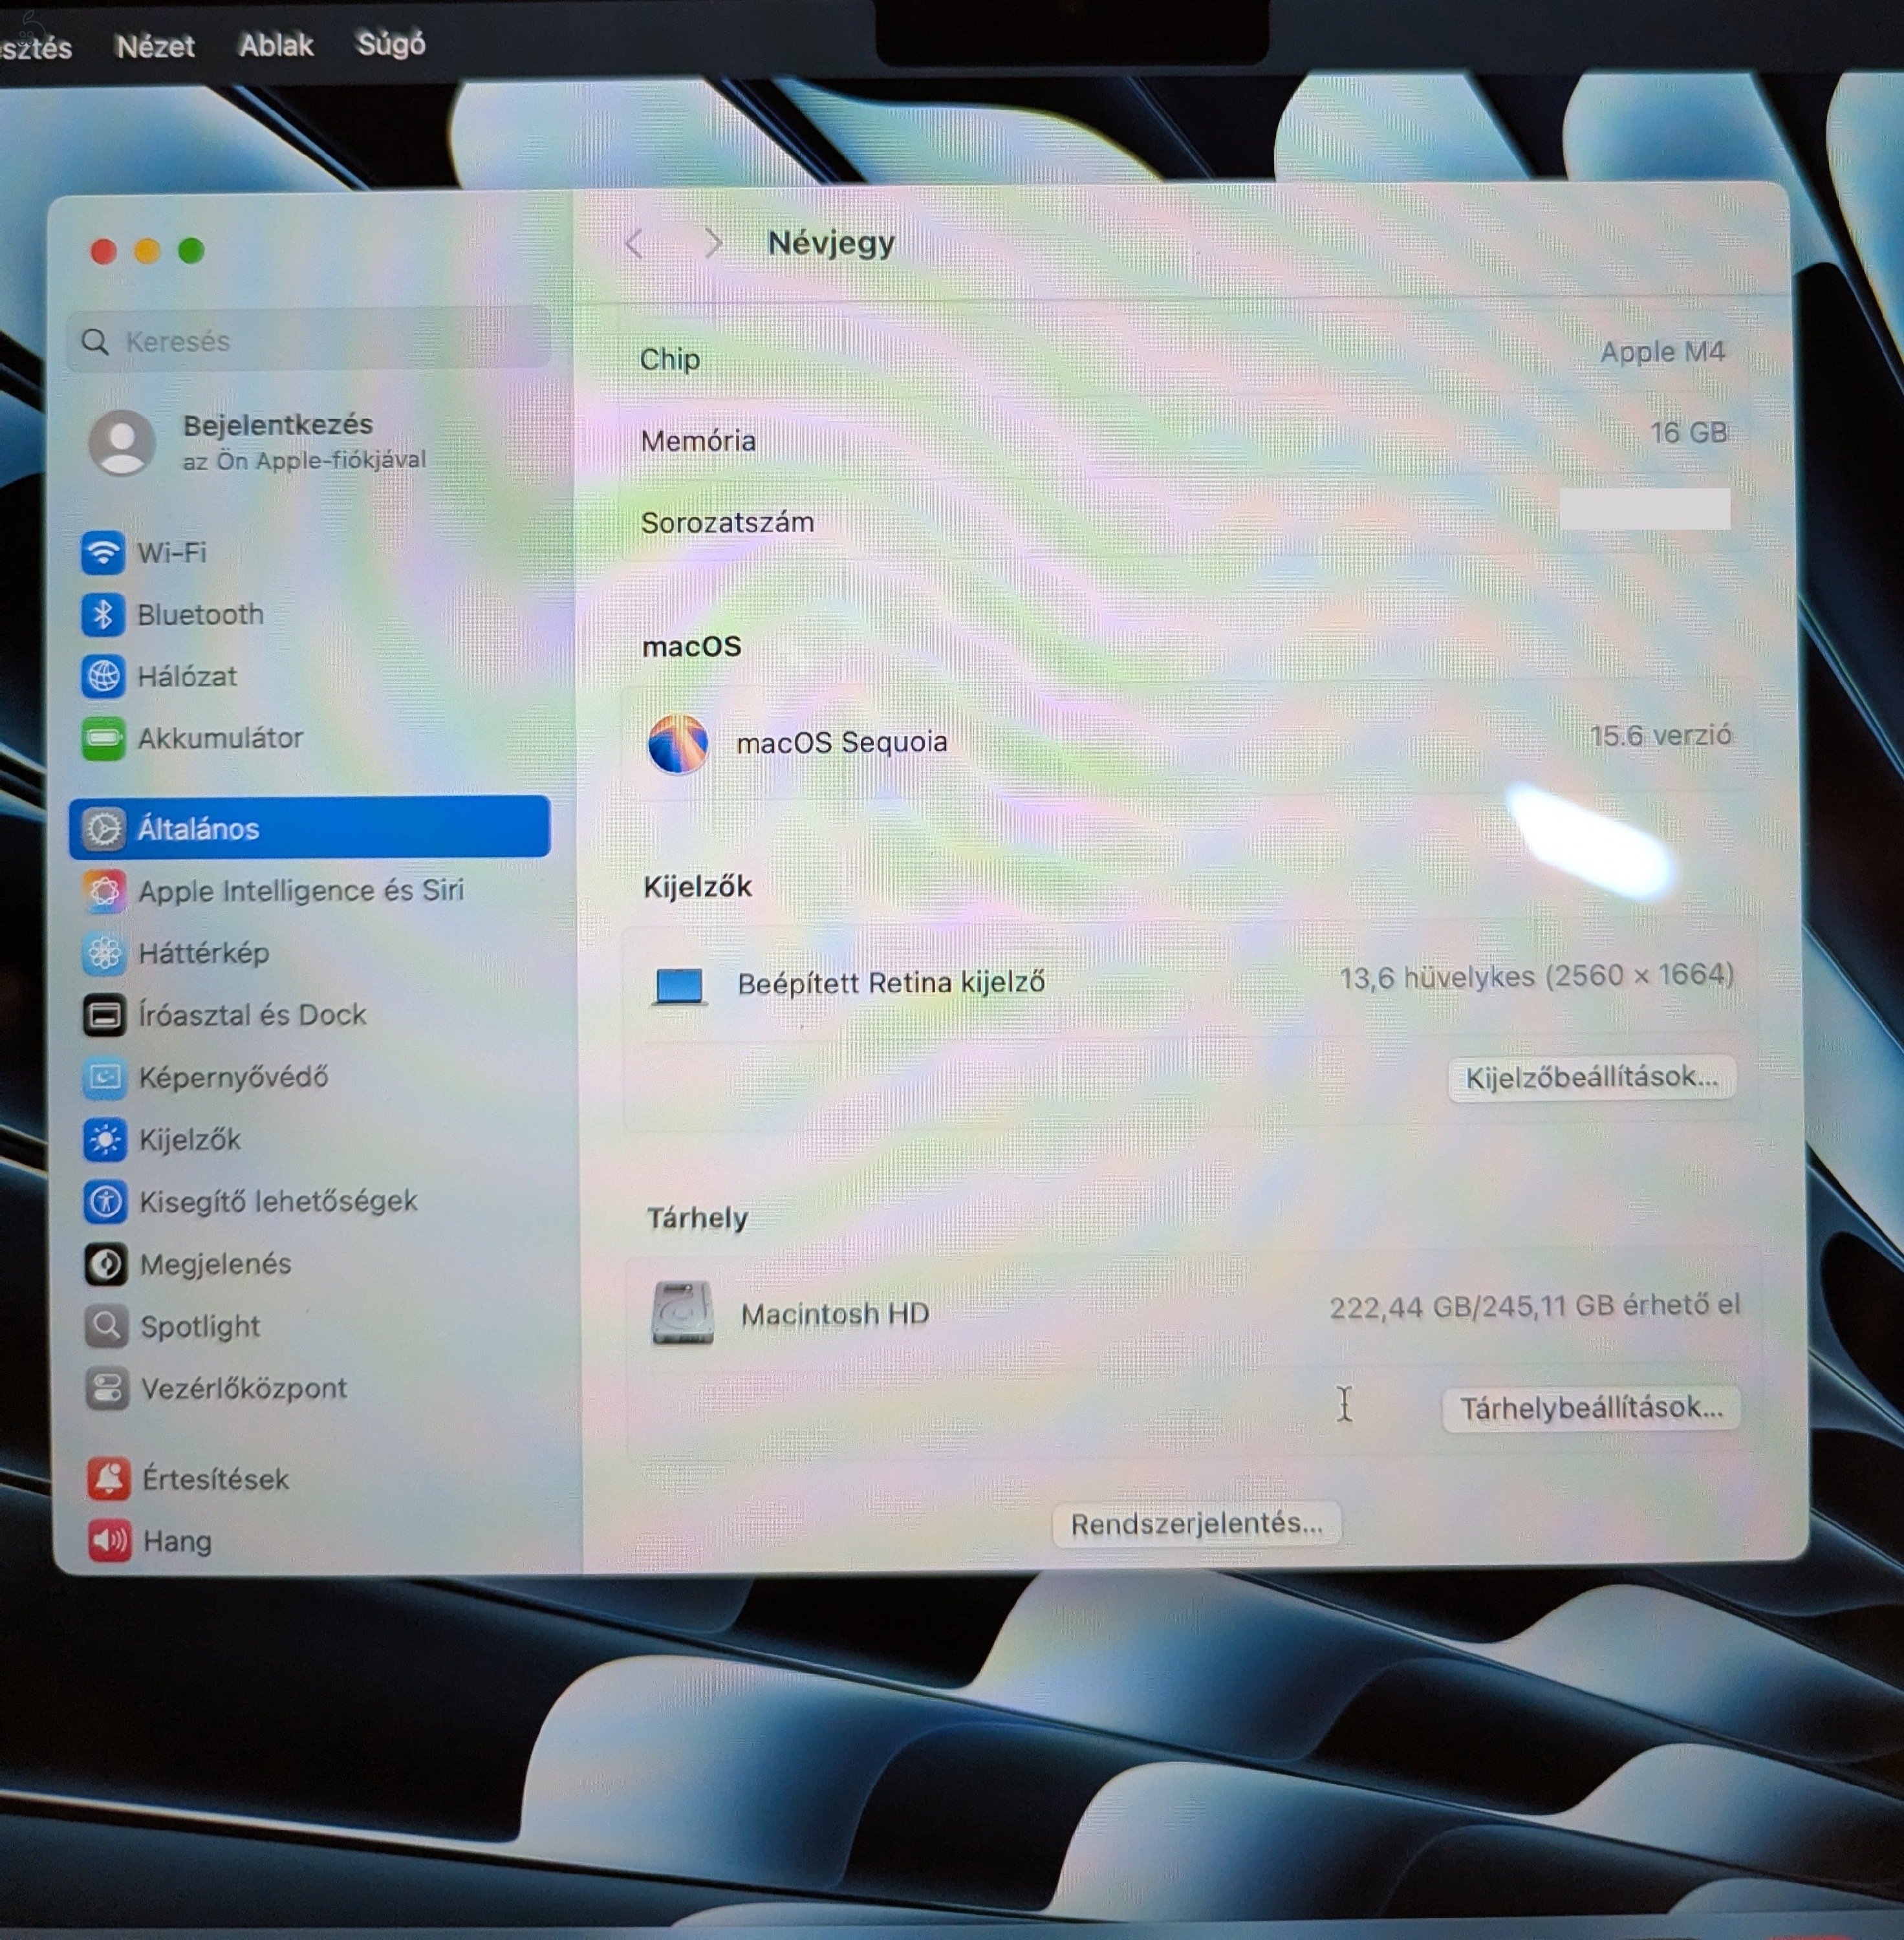Screen dimensions: 1904x1940
Task: Open Képernyővédő settings
Action: (234, 1077)
